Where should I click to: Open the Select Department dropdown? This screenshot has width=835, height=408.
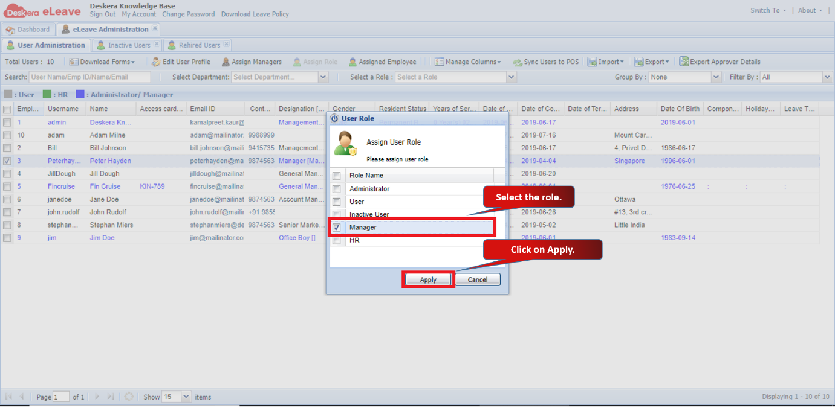click(x=323, y=77)
